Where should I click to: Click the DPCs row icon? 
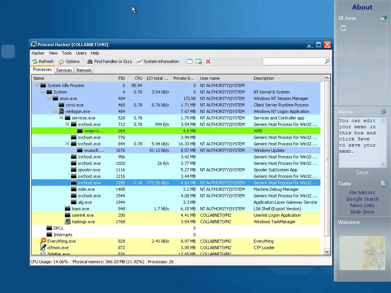tap(49, 228)
